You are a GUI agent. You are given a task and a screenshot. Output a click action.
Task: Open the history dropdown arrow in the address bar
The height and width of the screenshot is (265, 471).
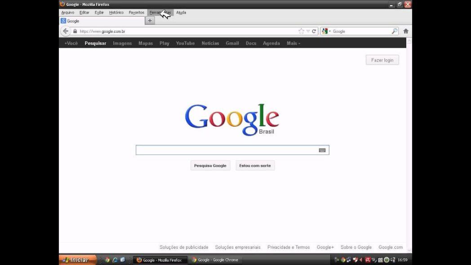(308, 31)
